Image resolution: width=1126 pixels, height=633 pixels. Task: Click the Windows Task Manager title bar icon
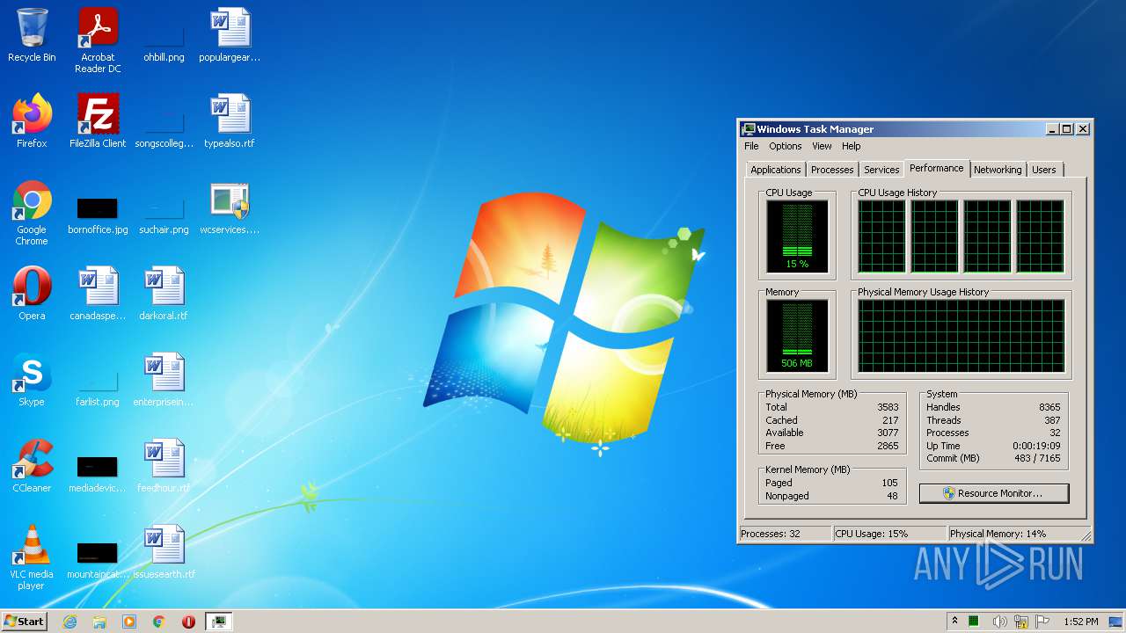748,129
